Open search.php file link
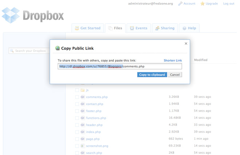This screenshot has height=155, width=240. 94,153
